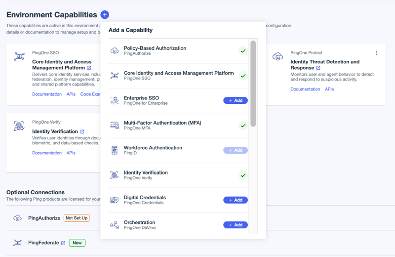Viewport: 395px width, 257px height.
Task: Select the Orchestration title text
Action: 139,222
